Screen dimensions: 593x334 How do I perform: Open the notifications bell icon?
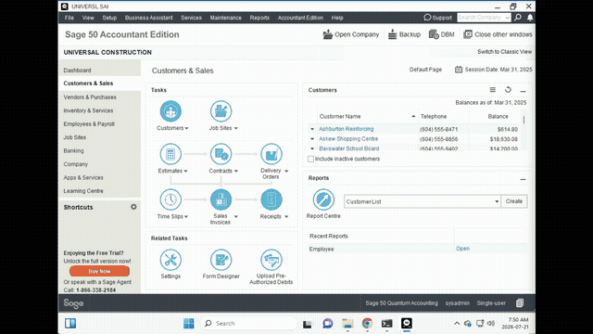coord(530,18)
